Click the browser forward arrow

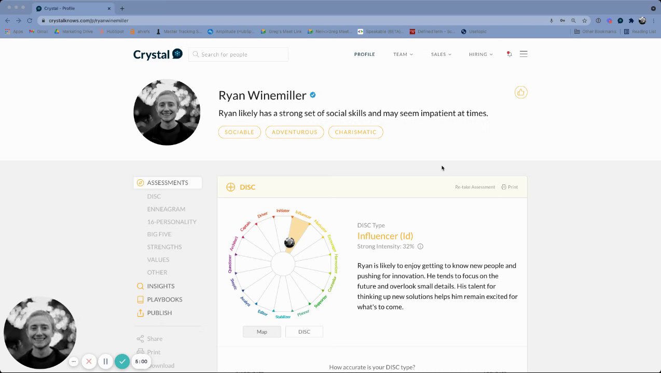coord(18,21)
